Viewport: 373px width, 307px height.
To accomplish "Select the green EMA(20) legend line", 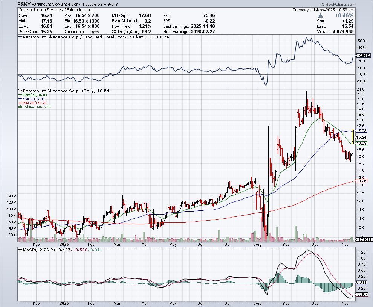I will 19,95.
